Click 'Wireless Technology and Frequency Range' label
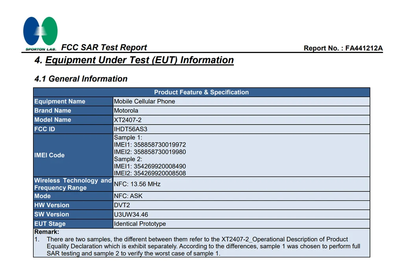The width and height of the screenshot is (403, 268). tap(73, 184)
